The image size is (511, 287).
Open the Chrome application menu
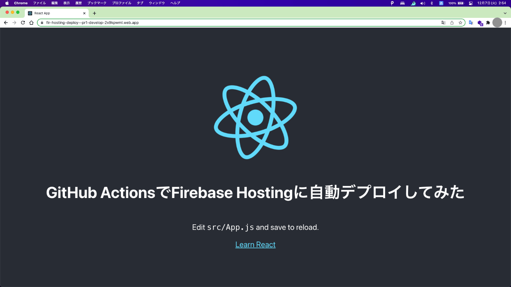(21, 3)
